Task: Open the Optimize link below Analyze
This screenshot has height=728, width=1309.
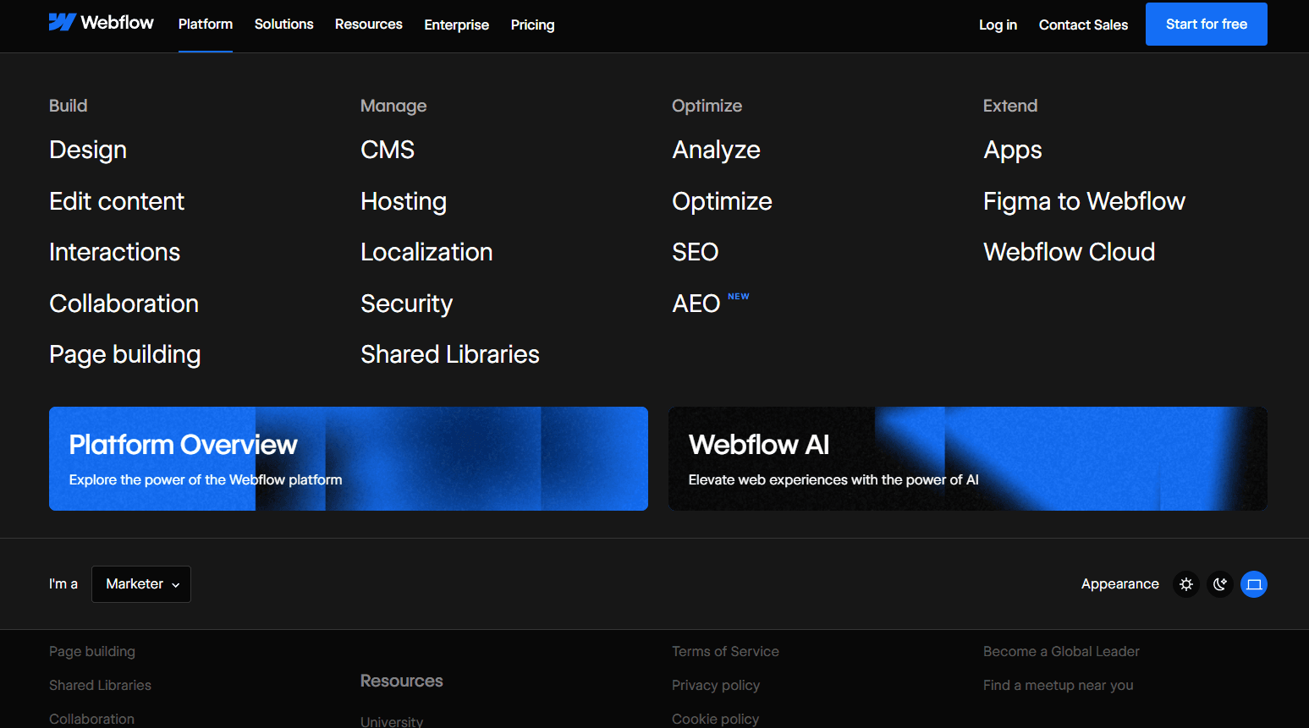Action: (x=723, y=202)
